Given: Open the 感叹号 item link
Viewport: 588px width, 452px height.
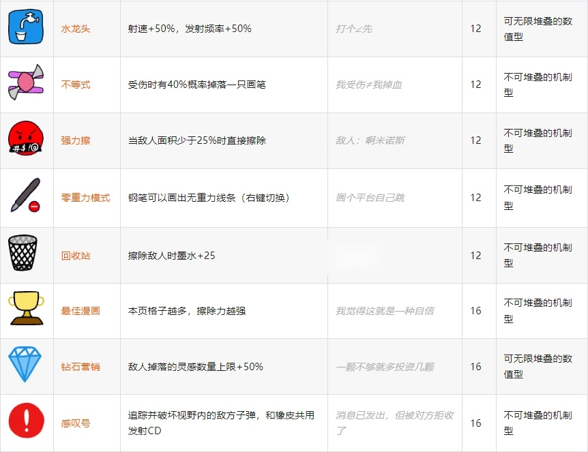Looking at the screenshot, I should point(76,423).
